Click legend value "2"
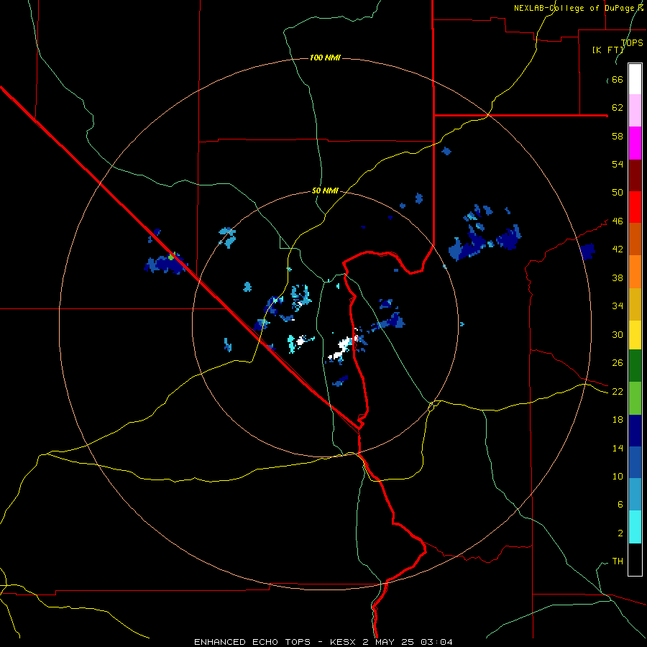 pos(620,533)
